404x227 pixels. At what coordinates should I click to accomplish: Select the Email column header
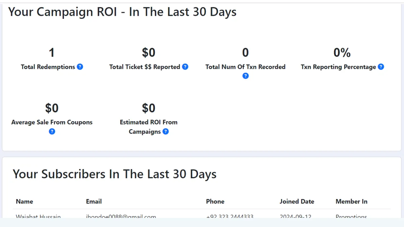[x=94, y=201]
